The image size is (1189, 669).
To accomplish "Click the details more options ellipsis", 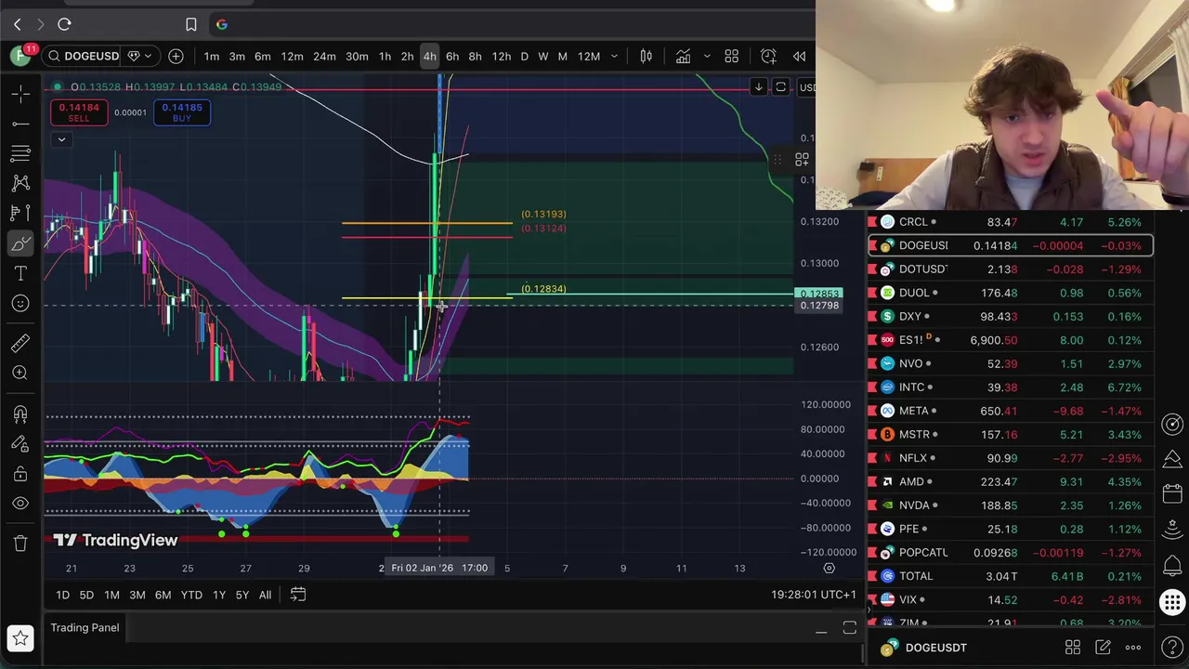I will point(1133,648).
